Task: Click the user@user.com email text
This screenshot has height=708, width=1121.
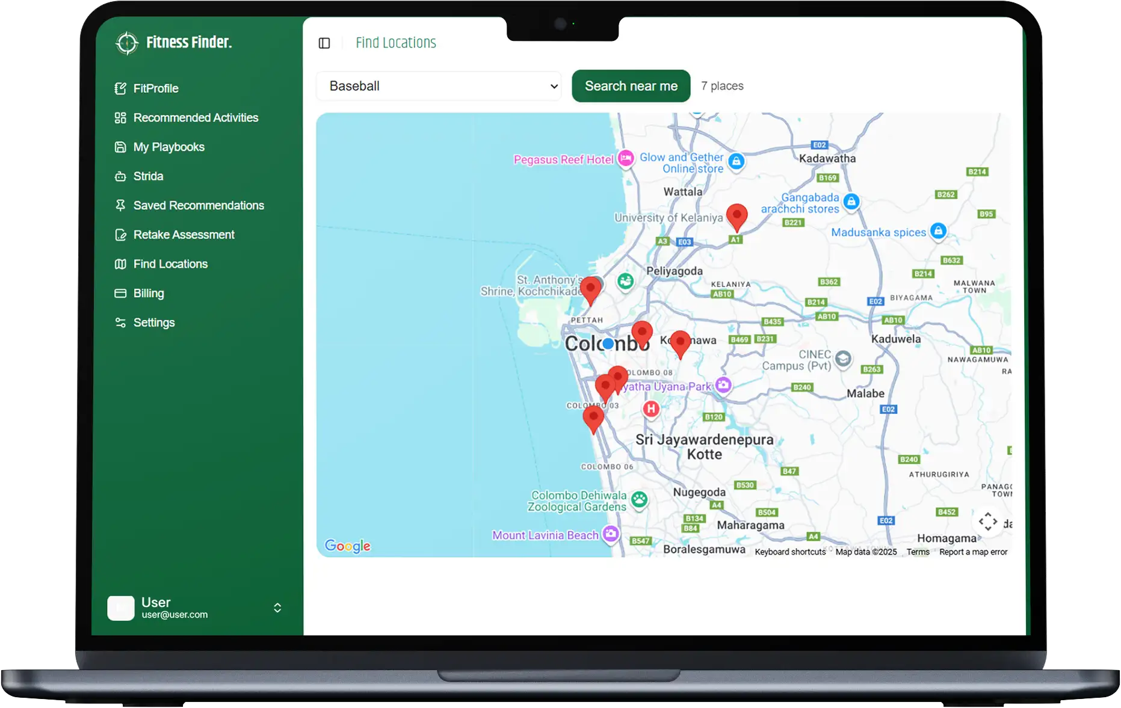Action: [174, 615]
